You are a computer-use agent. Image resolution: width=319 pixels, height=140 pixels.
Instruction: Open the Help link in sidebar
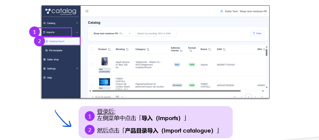click(49, 78)
